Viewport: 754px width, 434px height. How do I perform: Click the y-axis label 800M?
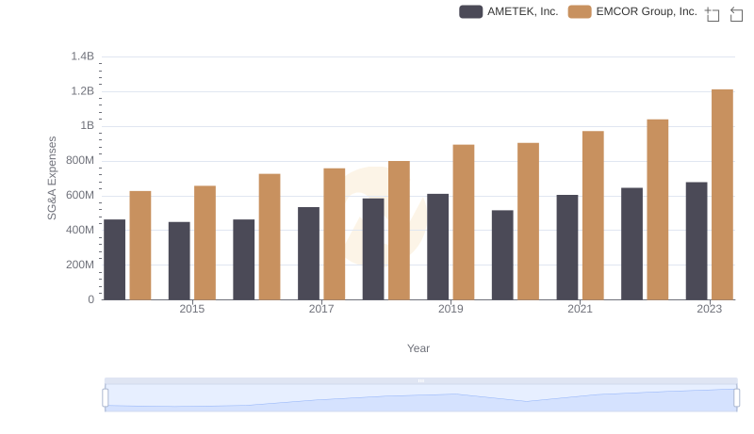80,160
